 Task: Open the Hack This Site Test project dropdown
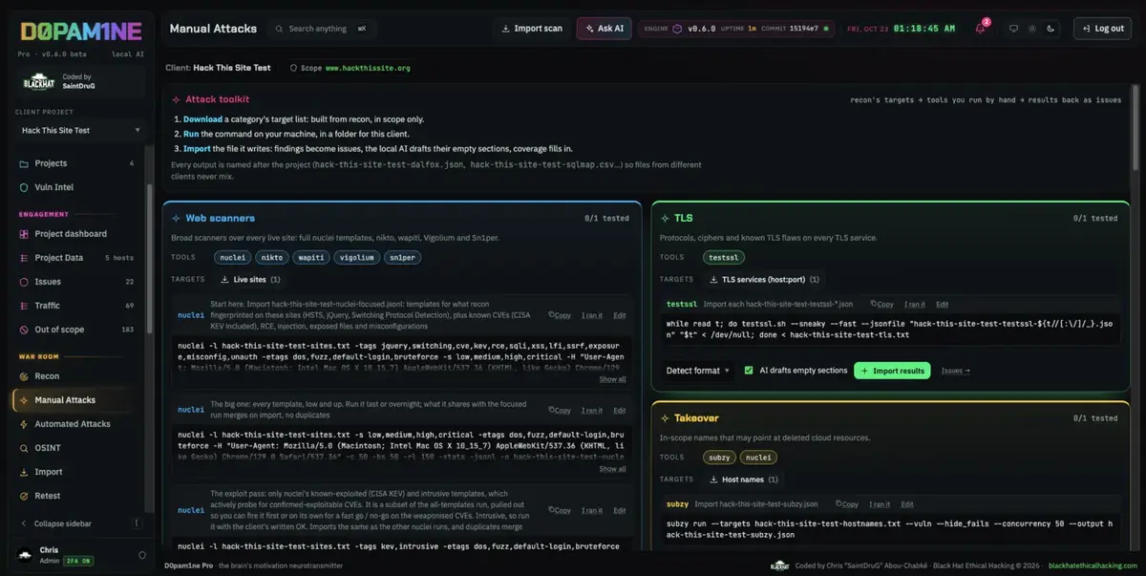tap(79, 130)
